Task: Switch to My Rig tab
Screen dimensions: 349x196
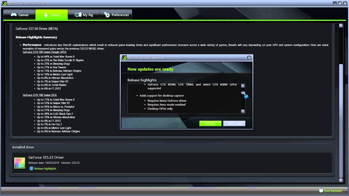Action: coord(84,15)
